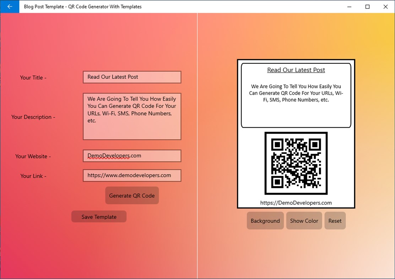Maximize the QR Code Generator window
Viewport: 395px width, 279px height.
click(368, 6)
